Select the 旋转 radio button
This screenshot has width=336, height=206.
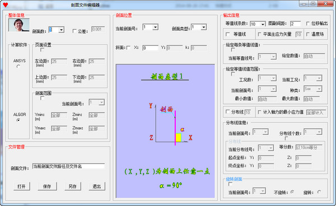tap(319, 192)
